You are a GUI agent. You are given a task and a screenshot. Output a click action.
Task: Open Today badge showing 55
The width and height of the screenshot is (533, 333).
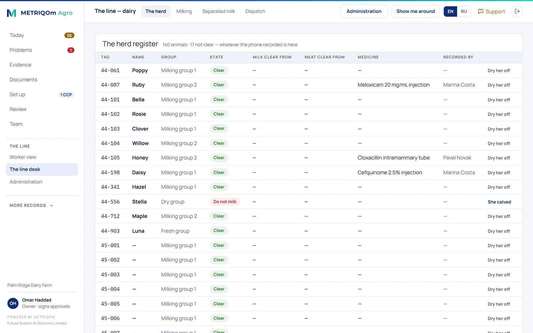pyautogui.click(x=69, y=35)
